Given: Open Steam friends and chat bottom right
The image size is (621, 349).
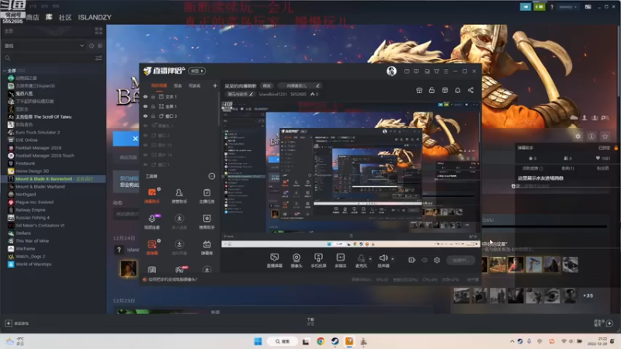Looking at the screenshot, I should pyautogui.click(x=604, y=323).
